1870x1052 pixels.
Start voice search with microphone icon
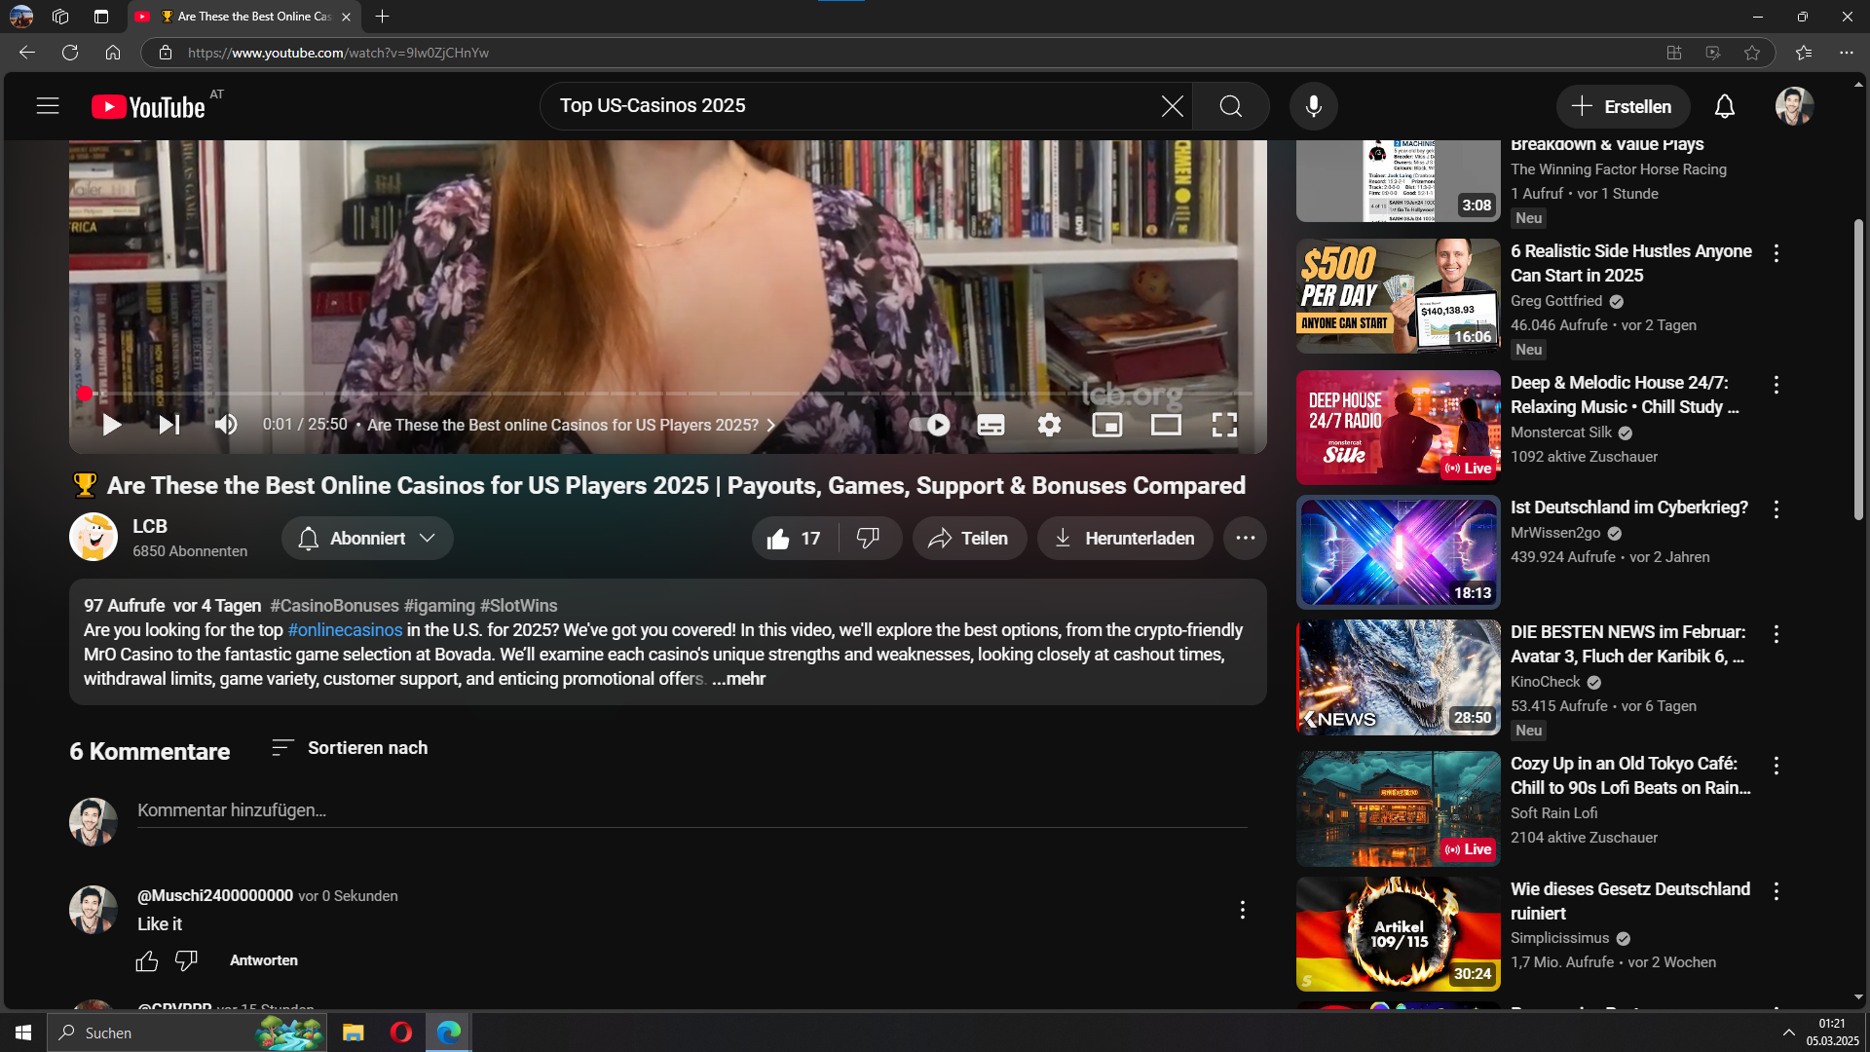click(x=1314, y=106)
